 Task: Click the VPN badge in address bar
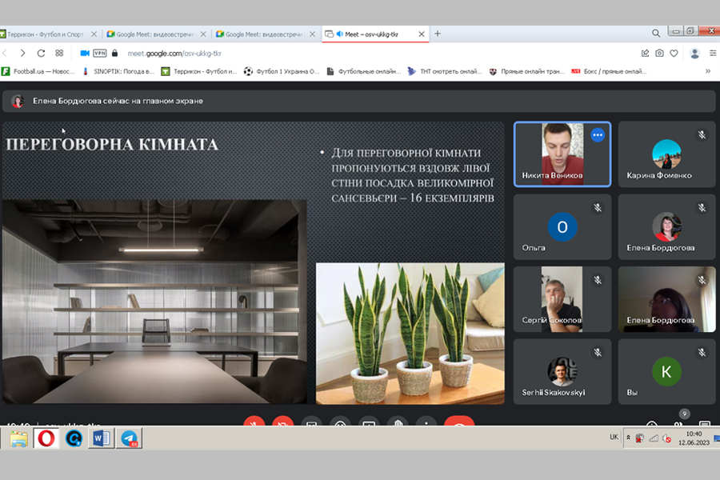pos(100,53)
